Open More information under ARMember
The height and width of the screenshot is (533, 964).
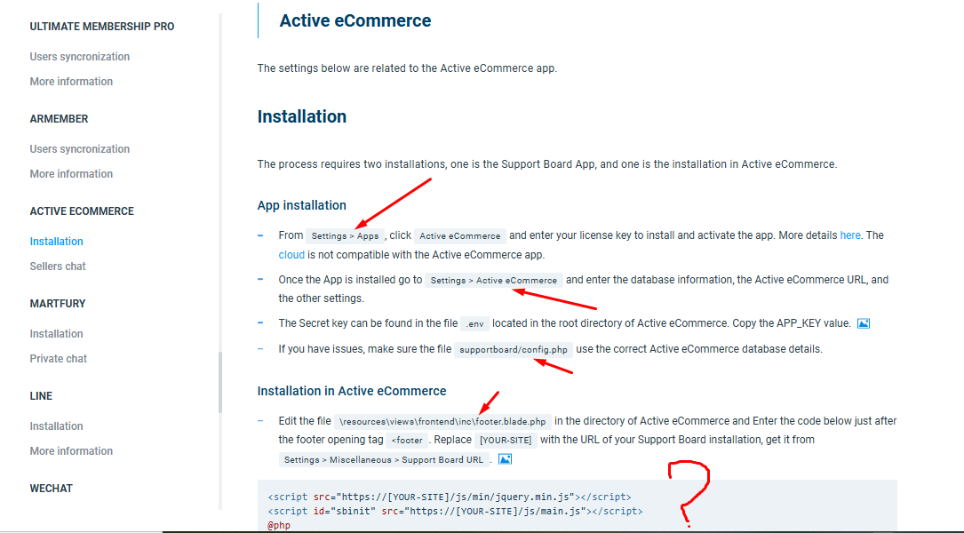pos(71,174)
